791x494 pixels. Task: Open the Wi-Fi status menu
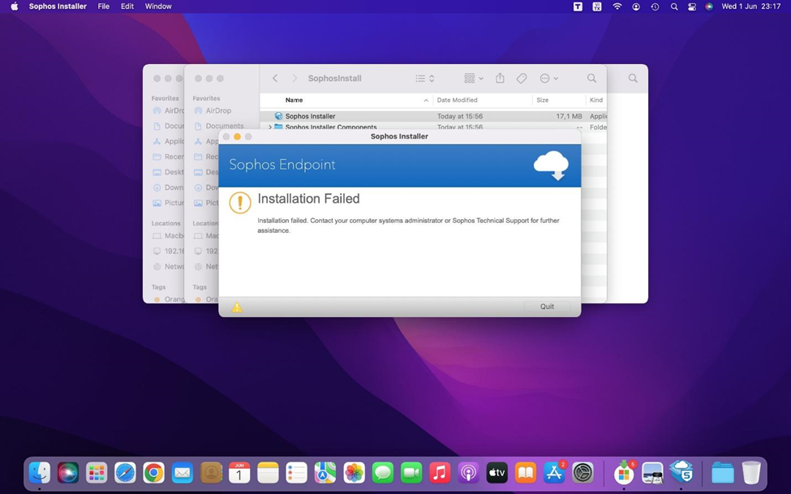pos(617,6)
